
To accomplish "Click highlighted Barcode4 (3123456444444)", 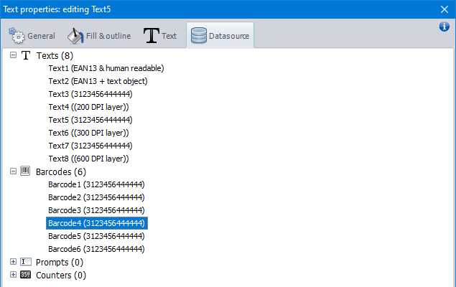I will 97,223.
